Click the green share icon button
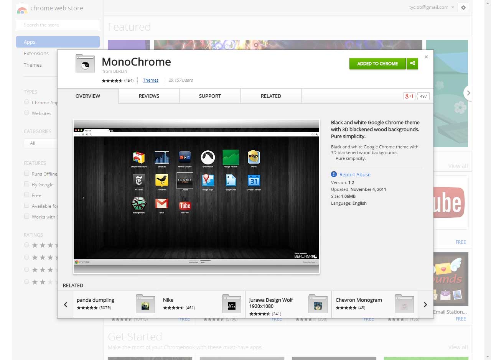 coord(412,64)
